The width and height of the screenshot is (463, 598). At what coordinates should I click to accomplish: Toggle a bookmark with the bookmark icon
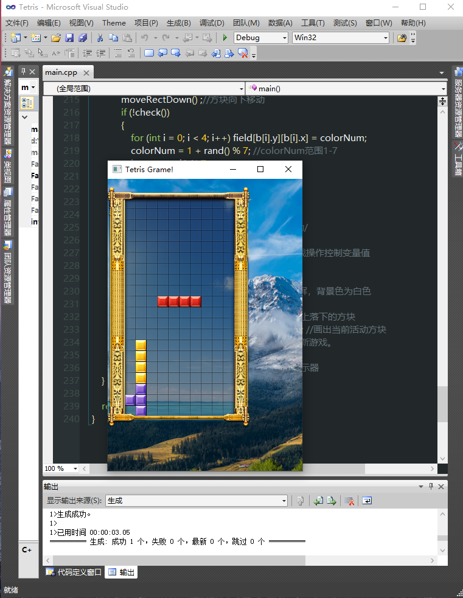149,53
